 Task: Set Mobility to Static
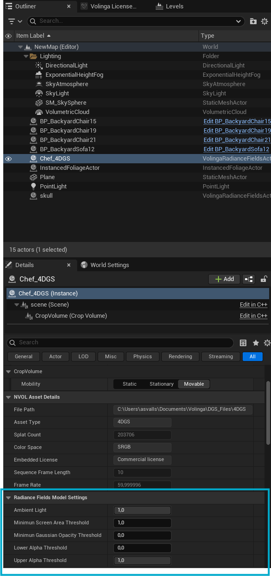click(130, 384)
